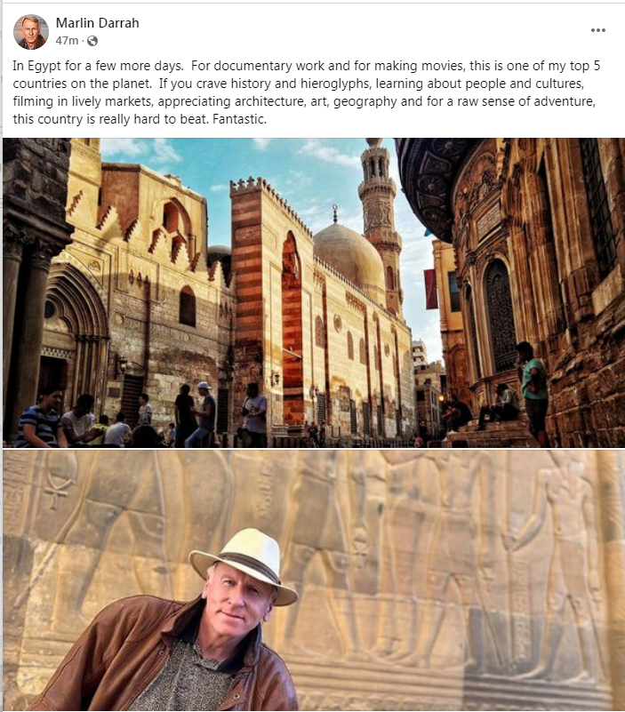The height and width of the screenshot is (712, 625).
Task: Open Marlin Darrah profile name link
Action: [x=97, y=23]
